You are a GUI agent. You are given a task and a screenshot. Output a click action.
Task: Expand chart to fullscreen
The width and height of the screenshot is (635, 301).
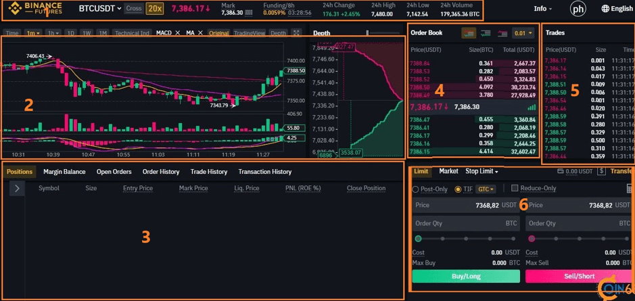[296, 33]
